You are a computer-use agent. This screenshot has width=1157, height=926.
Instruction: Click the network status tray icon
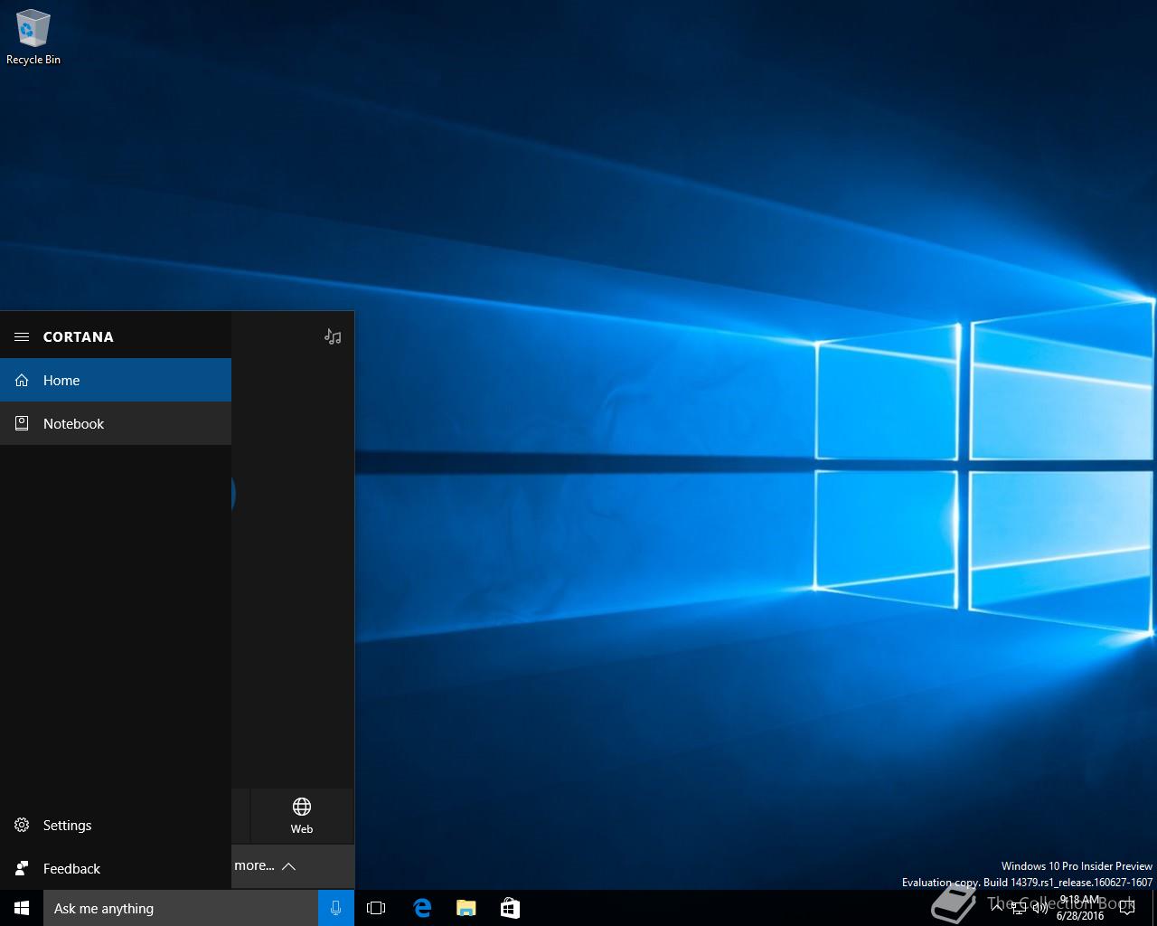click(x=1019, y=908)
